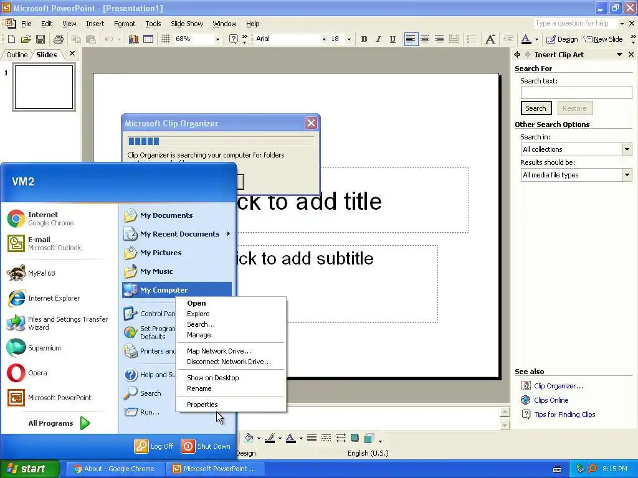Click the Search button in Clip Art pane
This screenshot has width=638, height=478.
536,108
